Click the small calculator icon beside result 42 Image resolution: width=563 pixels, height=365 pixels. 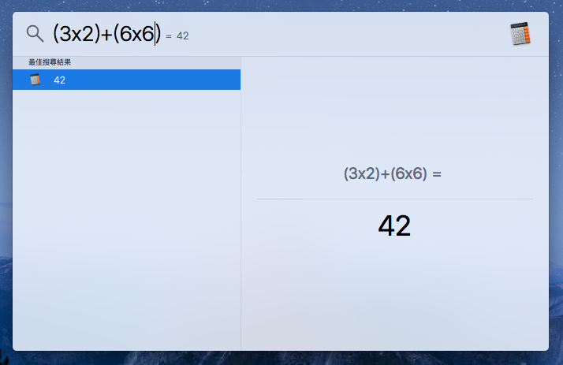(x=35, y=80)
